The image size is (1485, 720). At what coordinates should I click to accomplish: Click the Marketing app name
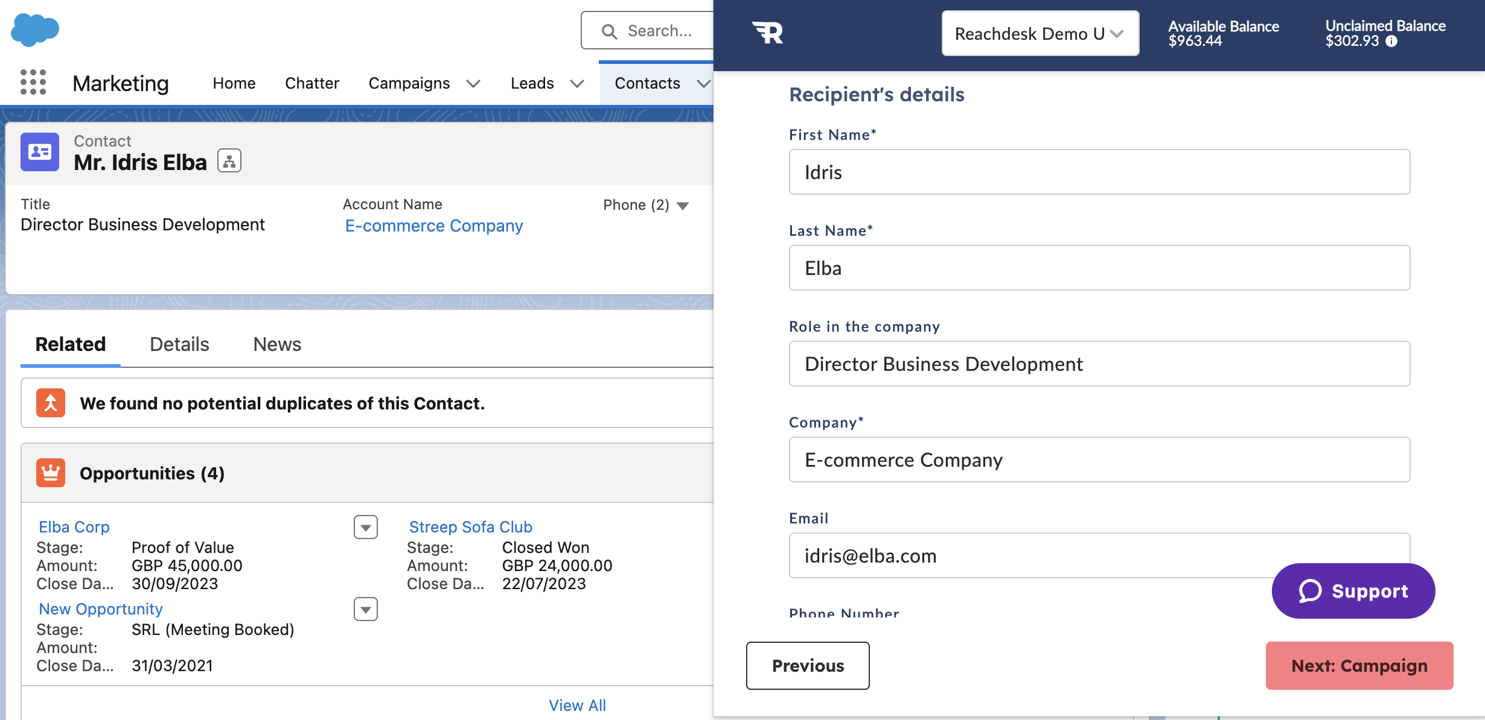pyautogui.click(x=121, y=83)
